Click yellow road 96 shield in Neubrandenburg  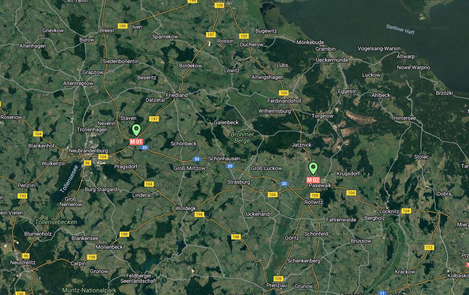[87, 163]
